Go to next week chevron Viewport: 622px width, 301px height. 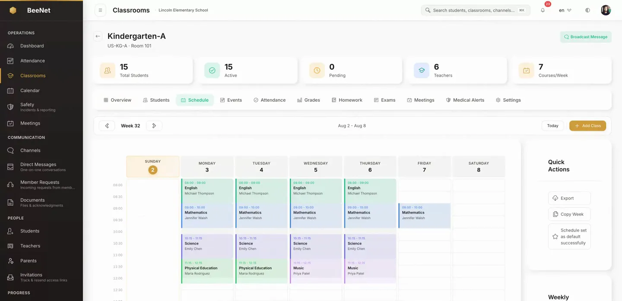(x=154, y=126)
